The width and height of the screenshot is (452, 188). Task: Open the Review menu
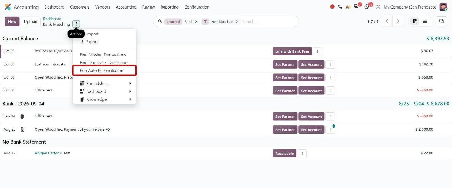(x=149, y=7)
